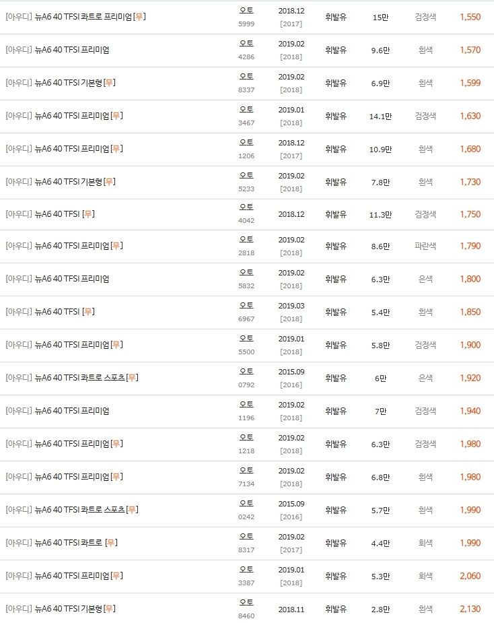Click the [무] badge on the 1,750 listing
Screen dimensions: 494x623
click(x=89, y=214)
